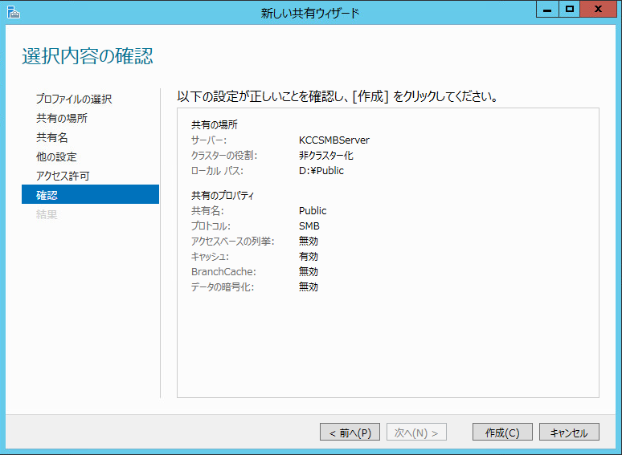Minimize the wizard window
Screen dimensions: 622x455
tap(547, 9)
